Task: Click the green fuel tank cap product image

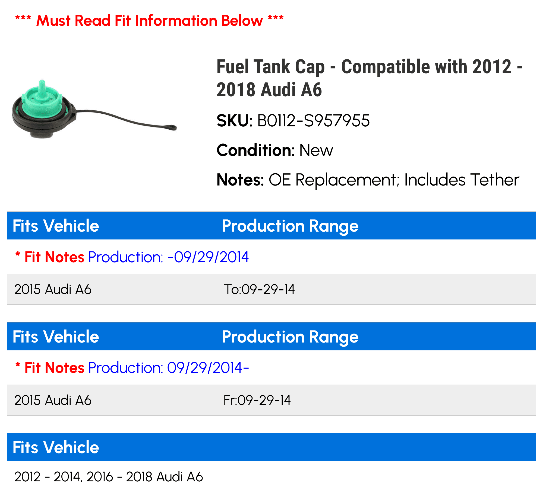Action: (94, 109)
